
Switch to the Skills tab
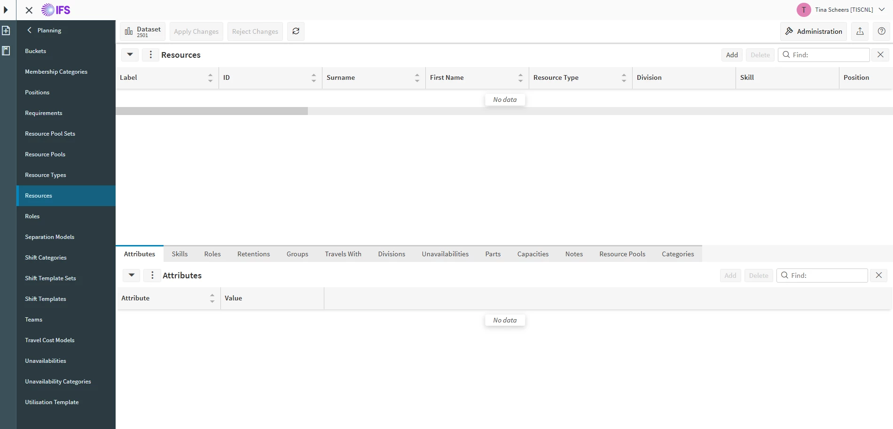[x=180, y=254]
